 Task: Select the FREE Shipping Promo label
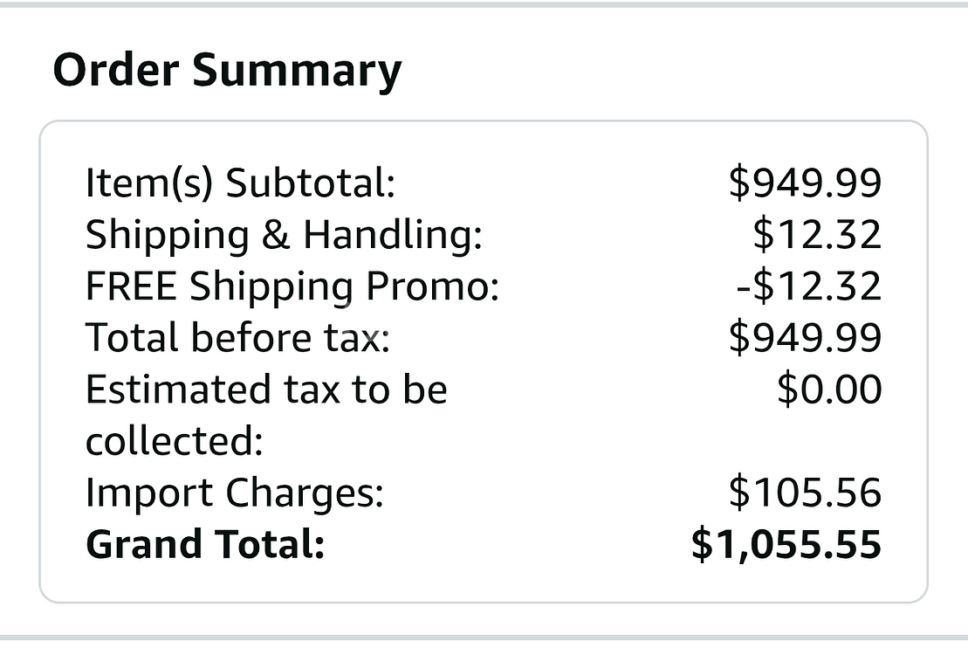[292, 286]
